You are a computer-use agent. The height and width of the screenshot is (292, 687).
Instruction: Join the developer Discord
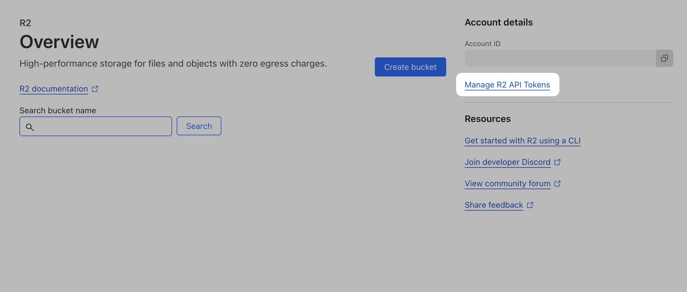tap(507, 162)
